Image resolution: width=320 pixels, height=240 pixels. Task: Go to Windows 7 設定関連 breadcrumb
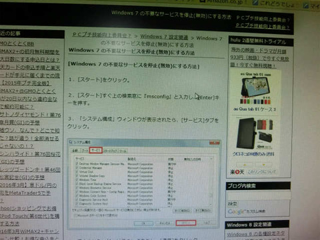click(x=164, y=37)
